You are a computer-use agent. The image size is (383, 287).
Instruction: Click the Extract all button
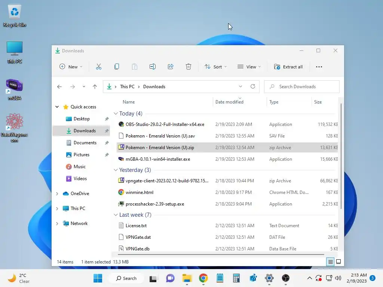(288, 67)
